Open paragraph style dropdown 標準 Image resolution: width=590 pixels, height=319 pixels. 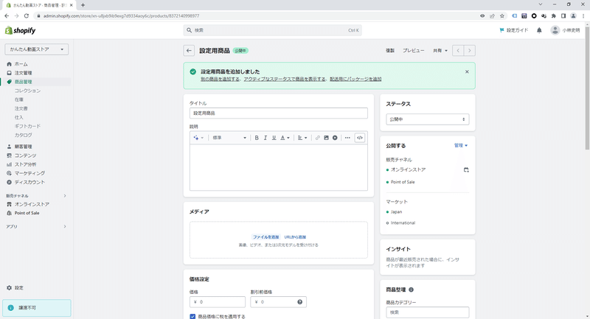click(229, 138)
